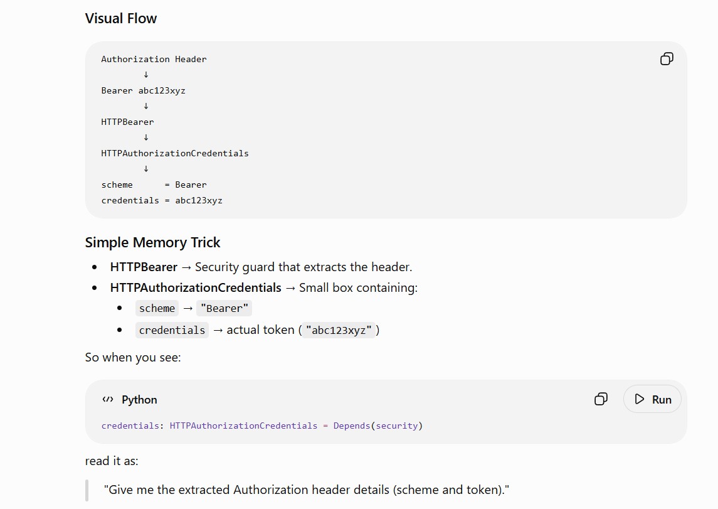
Task: Click the HTTPAuthorizationCredentials line in the flow diagram
Action: [175, 154]
